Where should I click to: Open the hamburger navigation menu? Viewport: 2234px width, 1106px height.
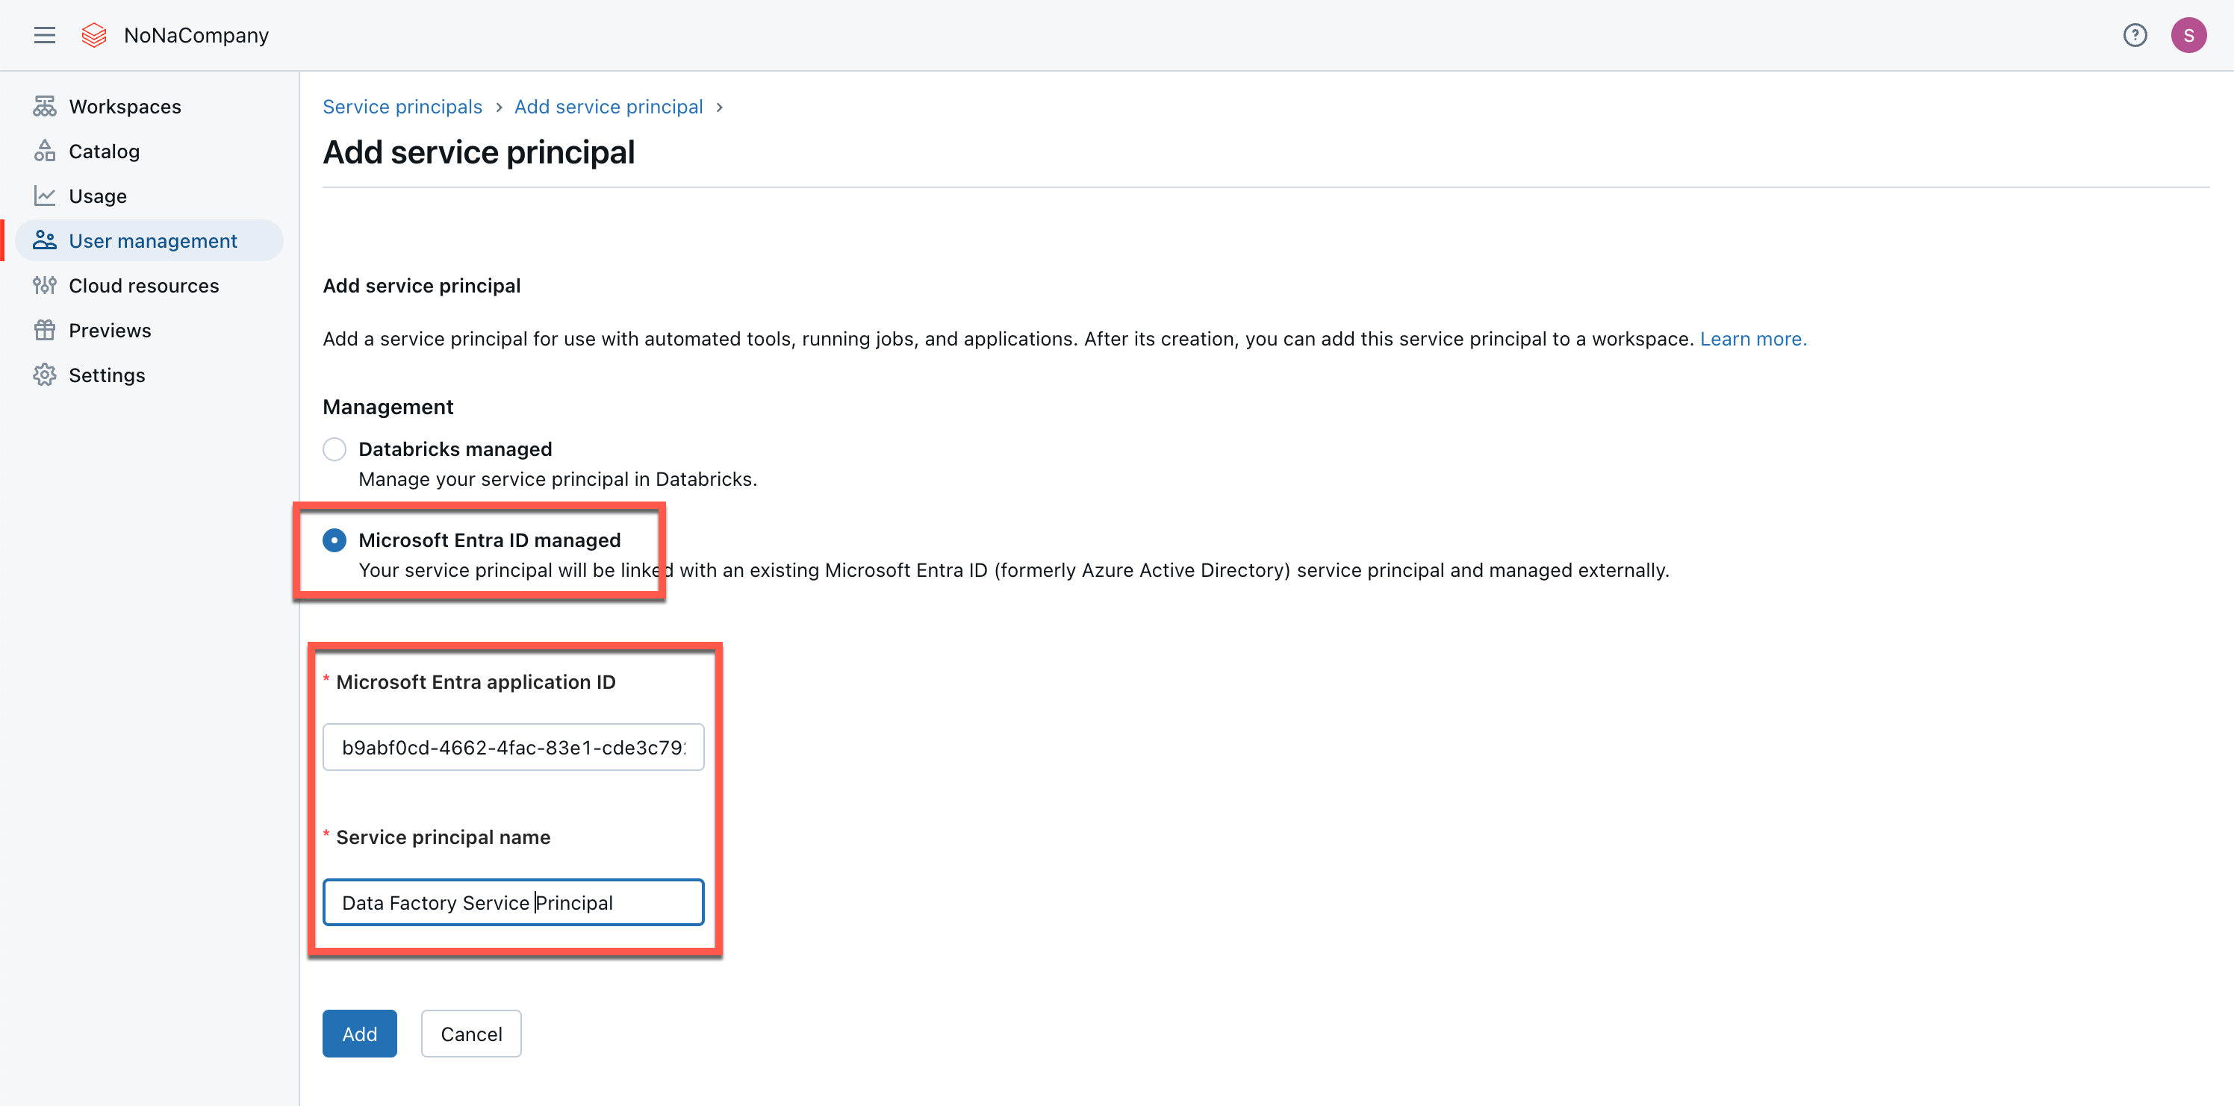pyautogui.click(x=44, y=34)
